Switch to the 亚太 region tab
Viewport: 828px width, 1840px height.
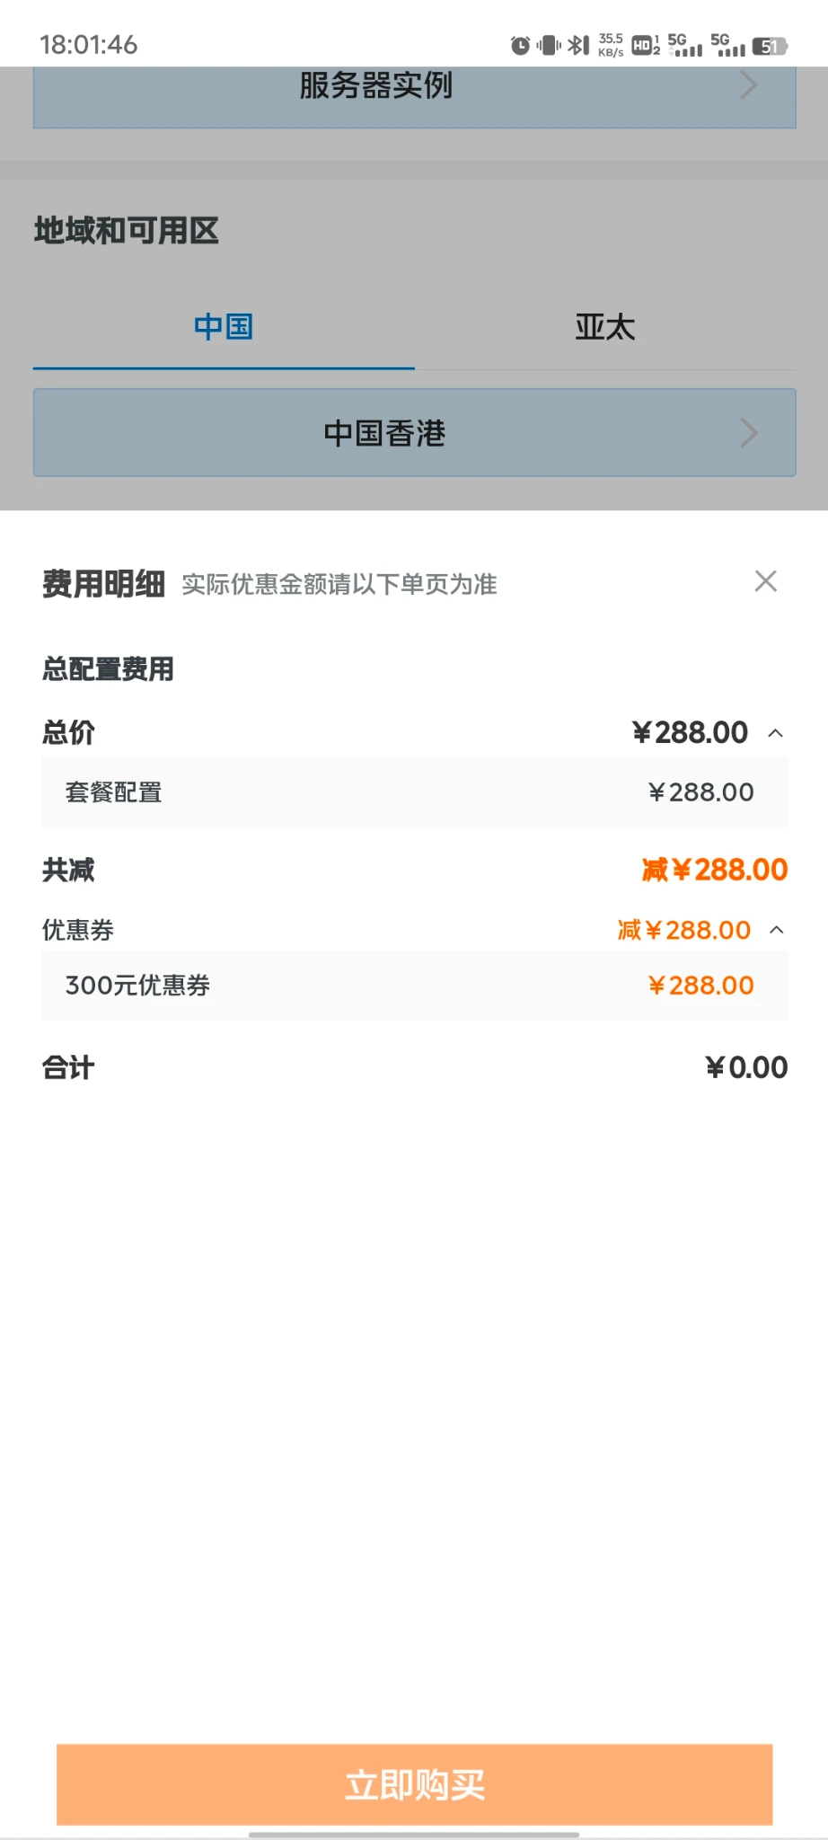click(x=604, y=327)
